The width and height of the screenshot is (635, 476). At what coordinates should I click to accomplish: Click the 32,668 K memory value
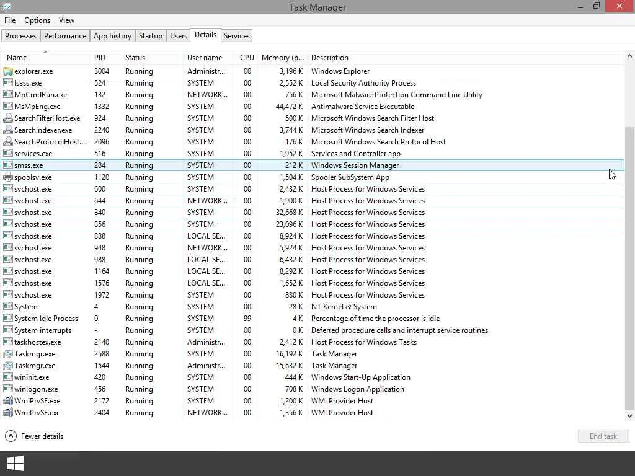(x=289, y=212)
